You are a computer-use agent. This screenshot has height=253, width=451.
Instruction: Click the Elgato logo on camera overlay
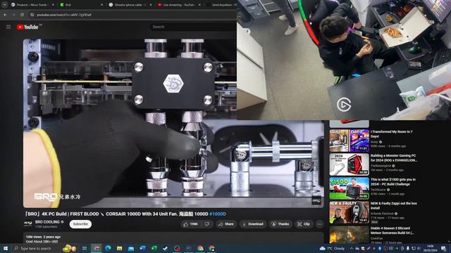[x=344, y=105]
